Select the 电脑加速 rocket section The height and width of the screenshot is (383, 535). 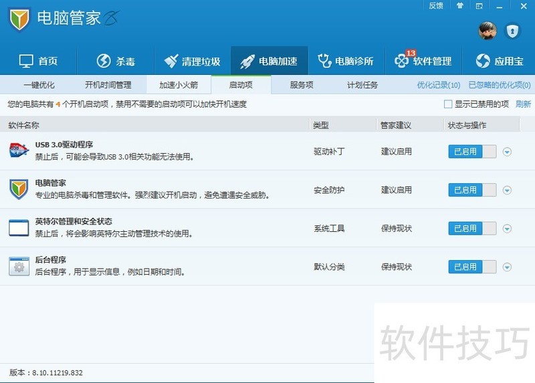[269, 61]
